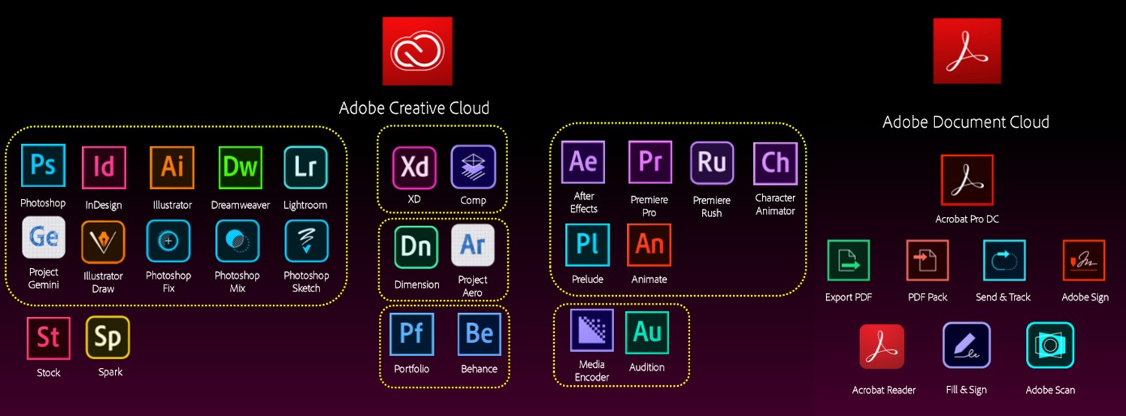The height and width of the screenshot is (416, 1126).
Task: Click the Photoshop Sketch icon
Action: click(x=307, y=241)
